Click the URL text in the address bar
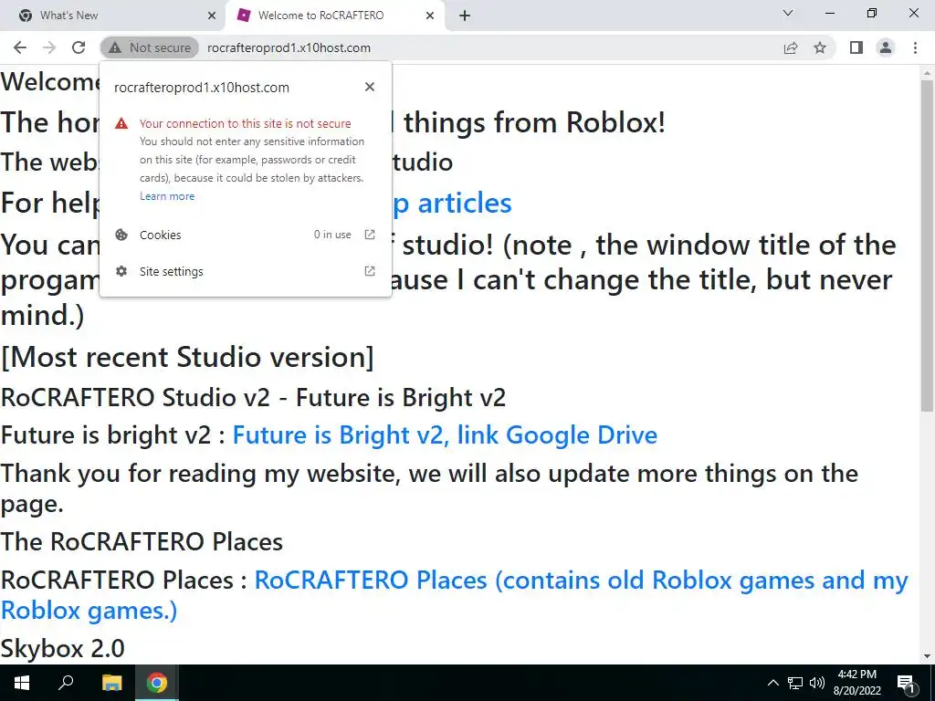935x701 pixels. [x=289, y=47]
